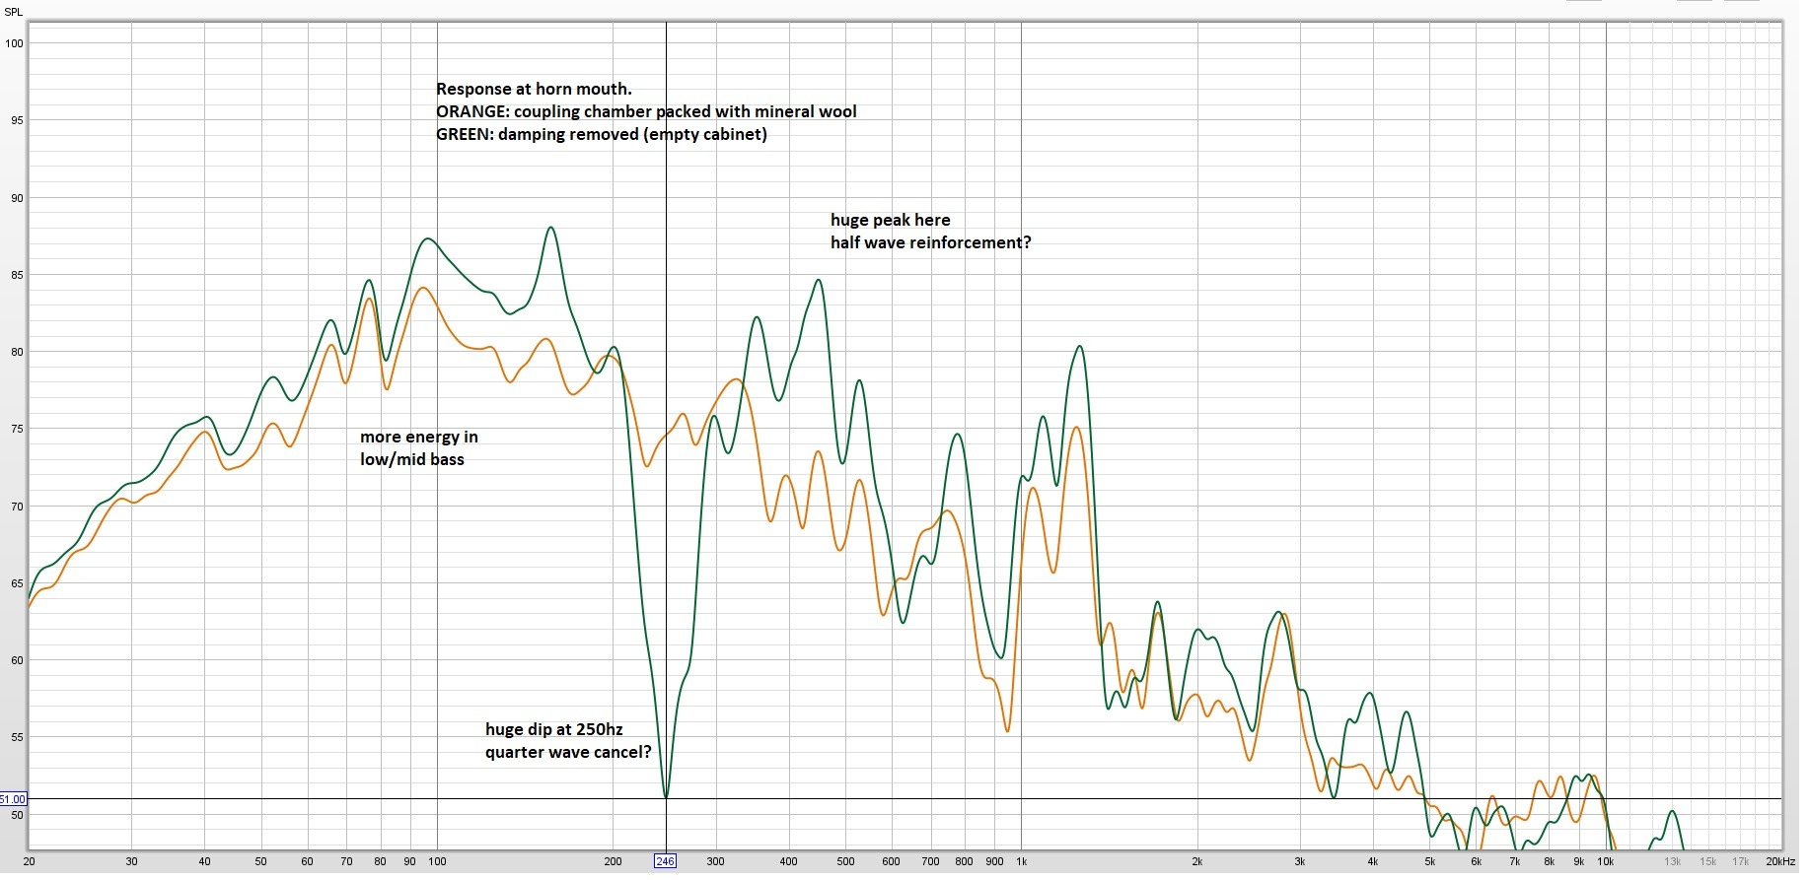Click the "20kHz" frequency axis label
Screen dimensions: 1810x880
[1780, 861]
